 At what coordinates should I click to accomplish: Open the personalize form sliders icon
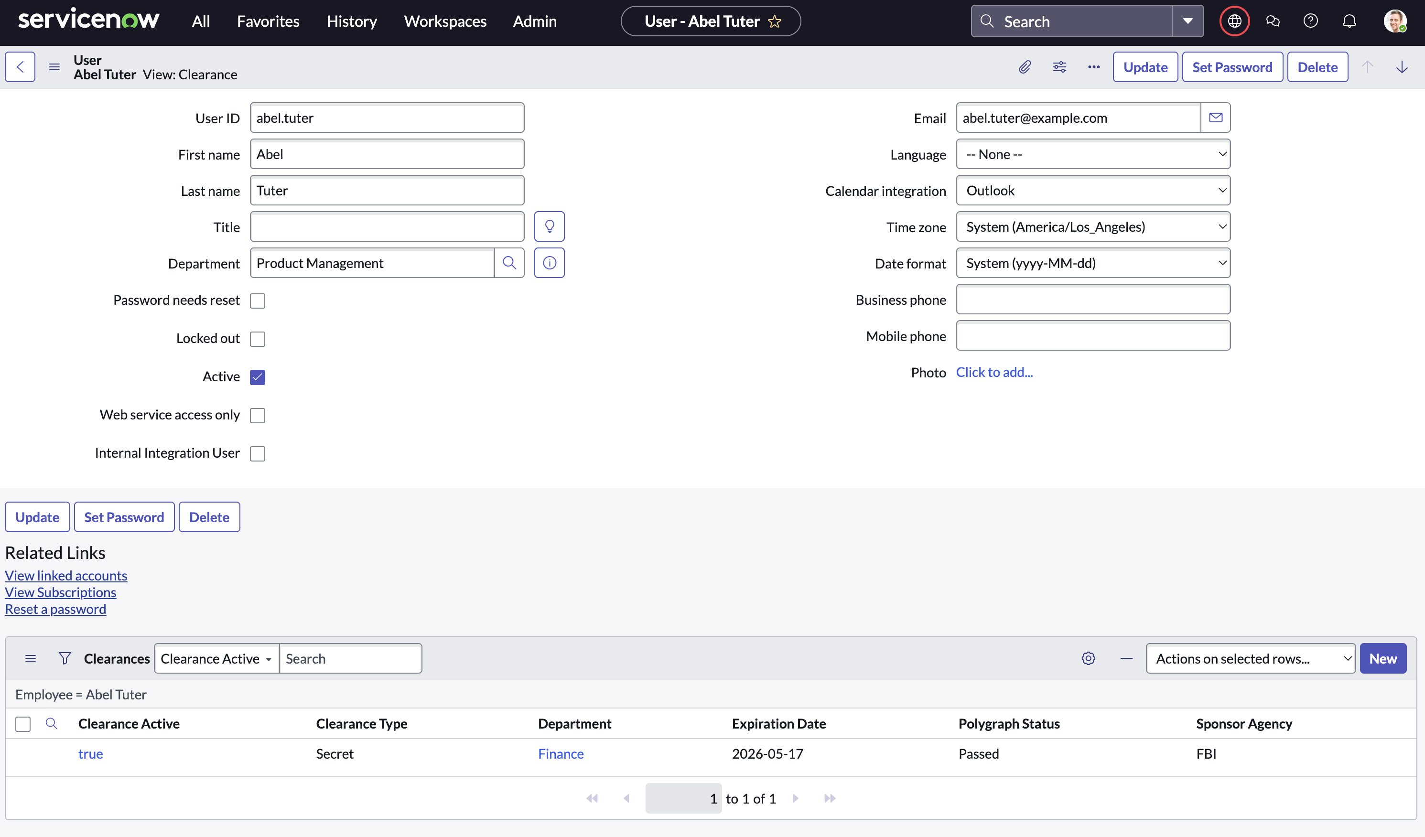(1059, 67)
